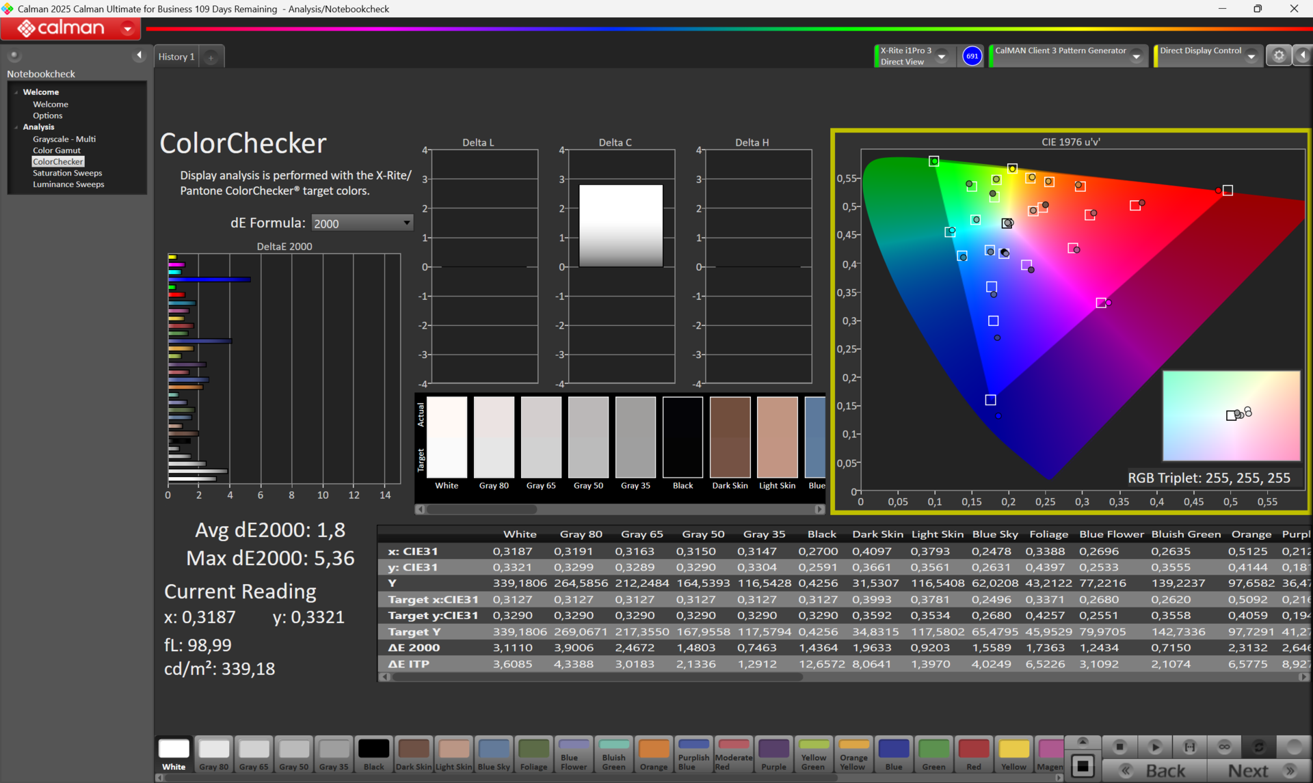Click the Next button
The width and height of the screenshot is (1313, 783).
click(1248, 771)
